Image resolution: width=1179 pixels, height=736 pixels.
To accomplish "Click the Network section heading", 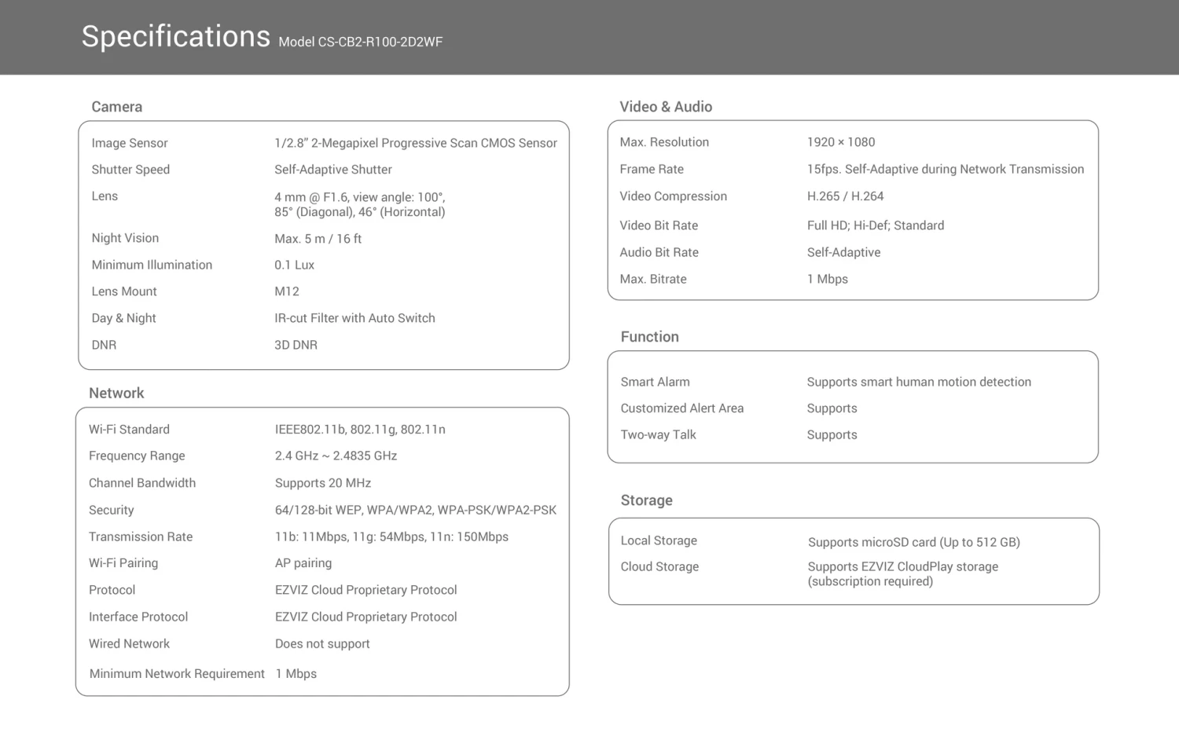I will coord(116,394).
